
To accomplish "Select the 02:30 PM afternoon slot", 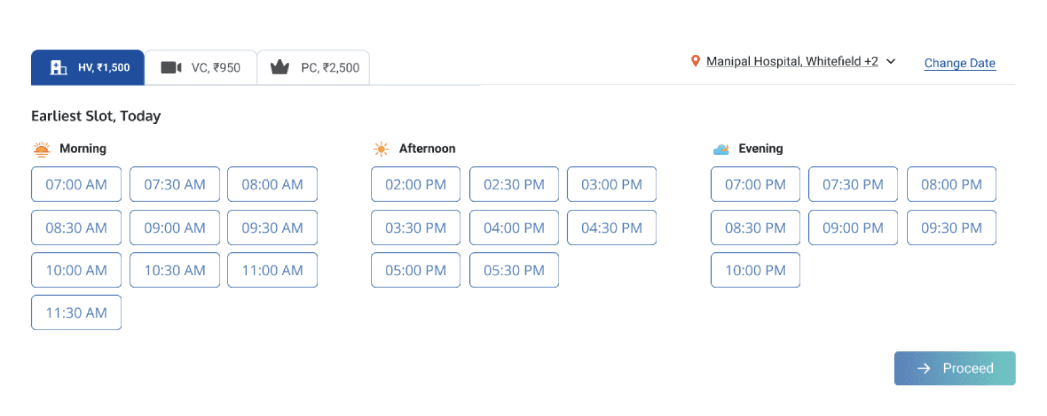I will [514, 184].
